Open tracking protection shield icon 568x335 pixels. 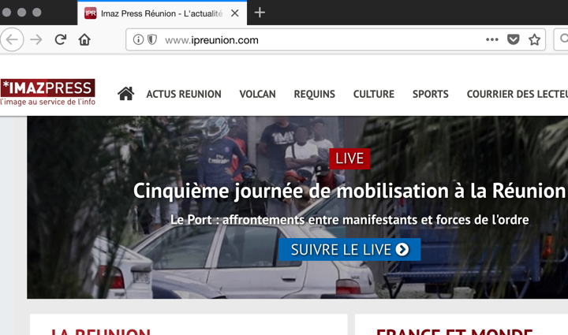click(x=152, y=39)
